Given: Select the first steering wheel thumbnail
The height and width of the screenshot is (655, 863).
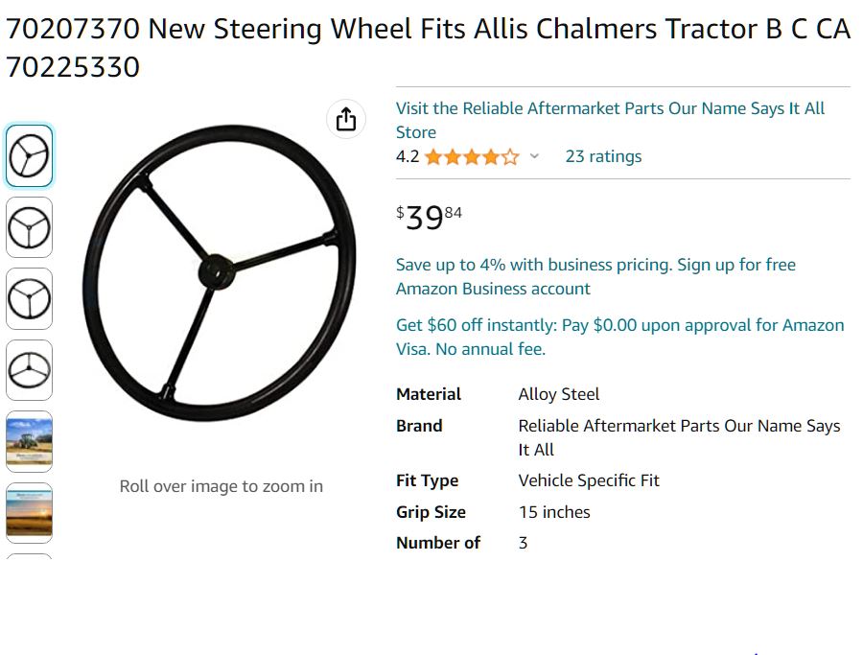Looking at the screenshot, I should 29,155.
